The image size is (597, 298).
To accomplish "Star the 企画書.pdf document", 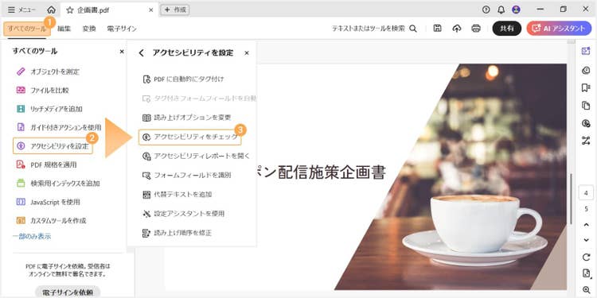I will point(70,10).
